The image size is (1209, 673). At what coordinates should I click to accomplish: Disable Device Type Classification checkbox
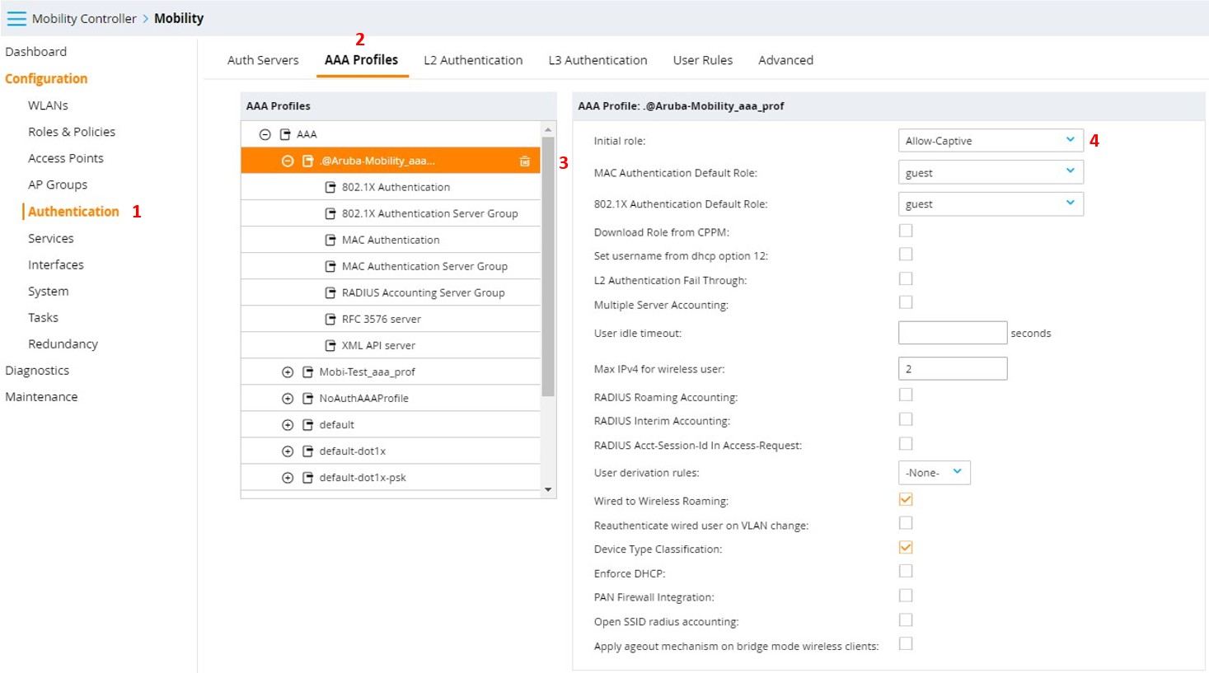[x=906, y=548]
